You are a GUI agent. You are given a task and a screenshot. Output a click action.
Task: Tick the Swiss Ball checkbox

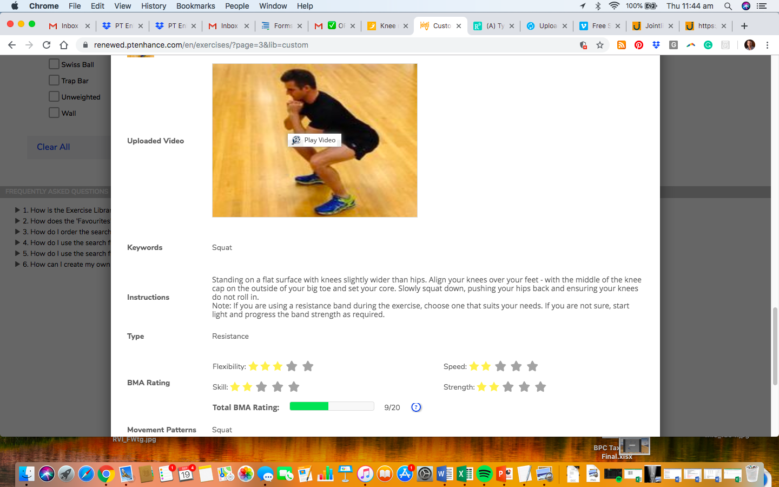tap(54, 64)
